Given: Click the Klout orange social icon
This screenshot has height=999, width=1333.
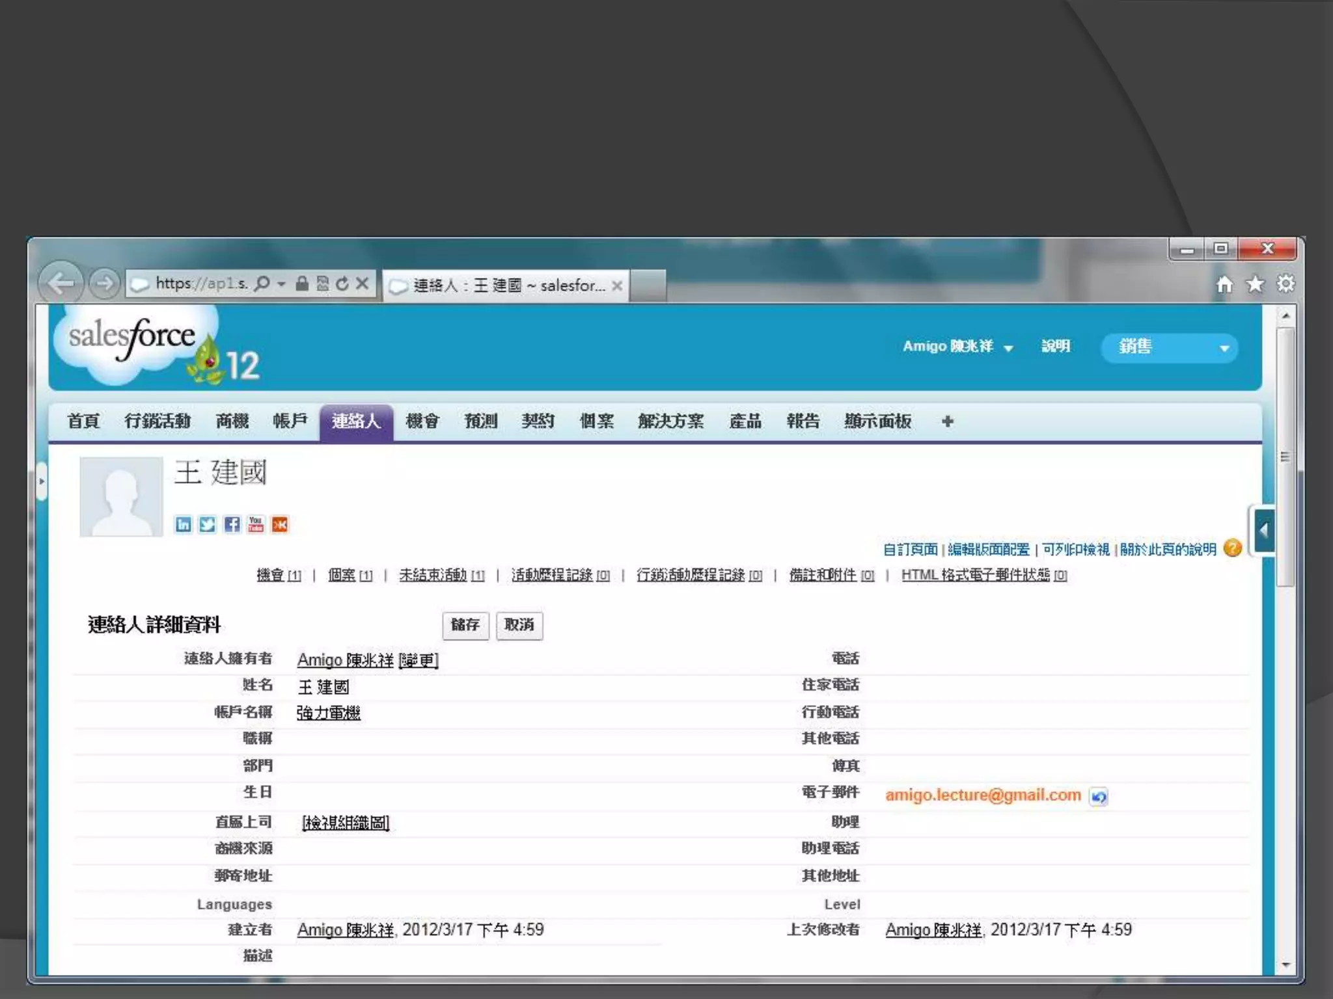Looking at the screenshot, I should [280, 524].
